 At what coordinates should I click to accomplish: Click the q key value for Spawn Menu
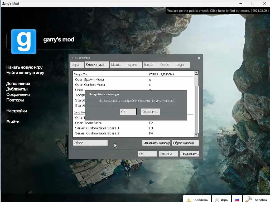pos(150,80)
